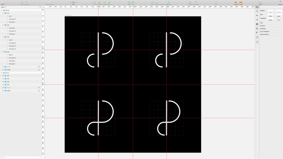Select the Union boolean operation icon
Viewport: 283px width, 159px height.
click(x=152, y=2)
